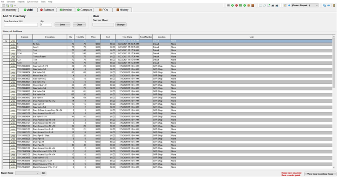Screen dimensions: 337x177
Task: Click the red minus Subtract toolbar icon
Action: pos(236,5)
